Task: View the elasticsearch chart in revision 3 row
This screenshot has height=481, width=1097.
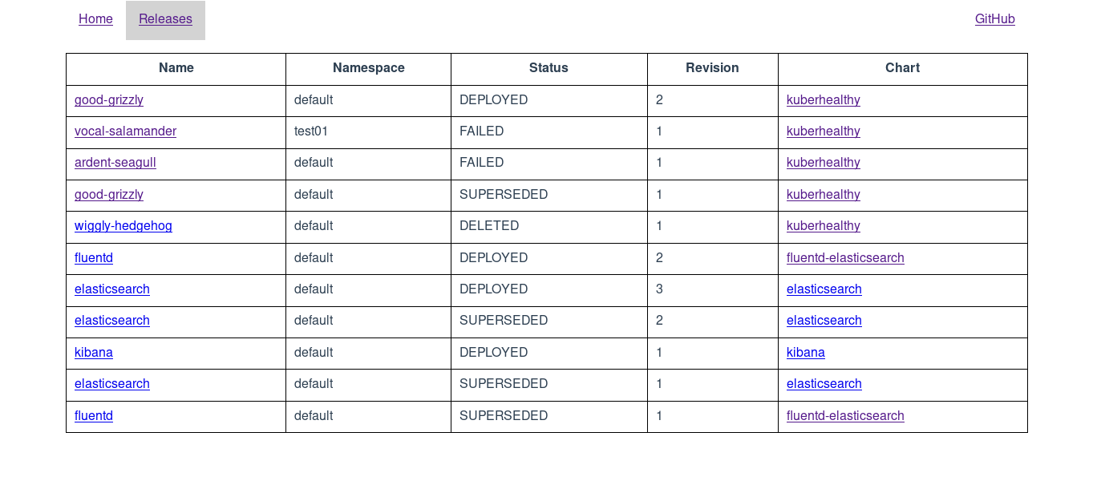Action: [824, 289]
